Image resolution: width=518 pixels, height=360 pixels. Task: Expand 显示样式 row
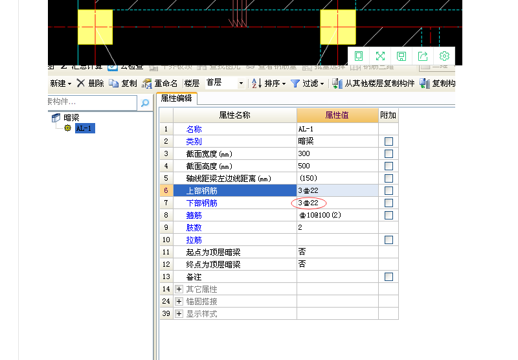tap(179, 314)
